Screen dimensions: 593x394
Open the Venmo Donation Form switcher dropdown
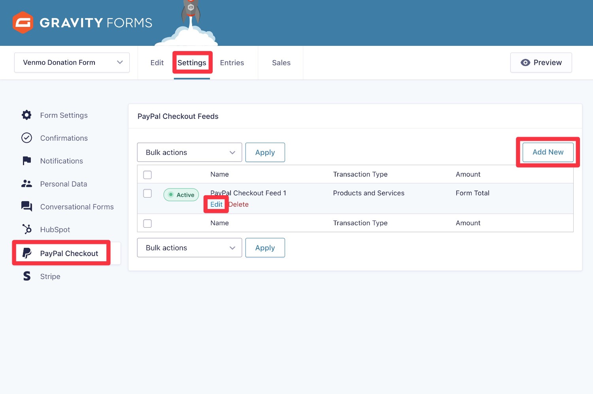coord(72,62)
